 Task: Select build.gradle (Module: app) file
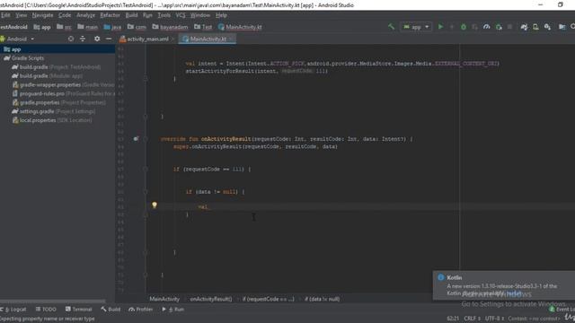click(47, 75)
